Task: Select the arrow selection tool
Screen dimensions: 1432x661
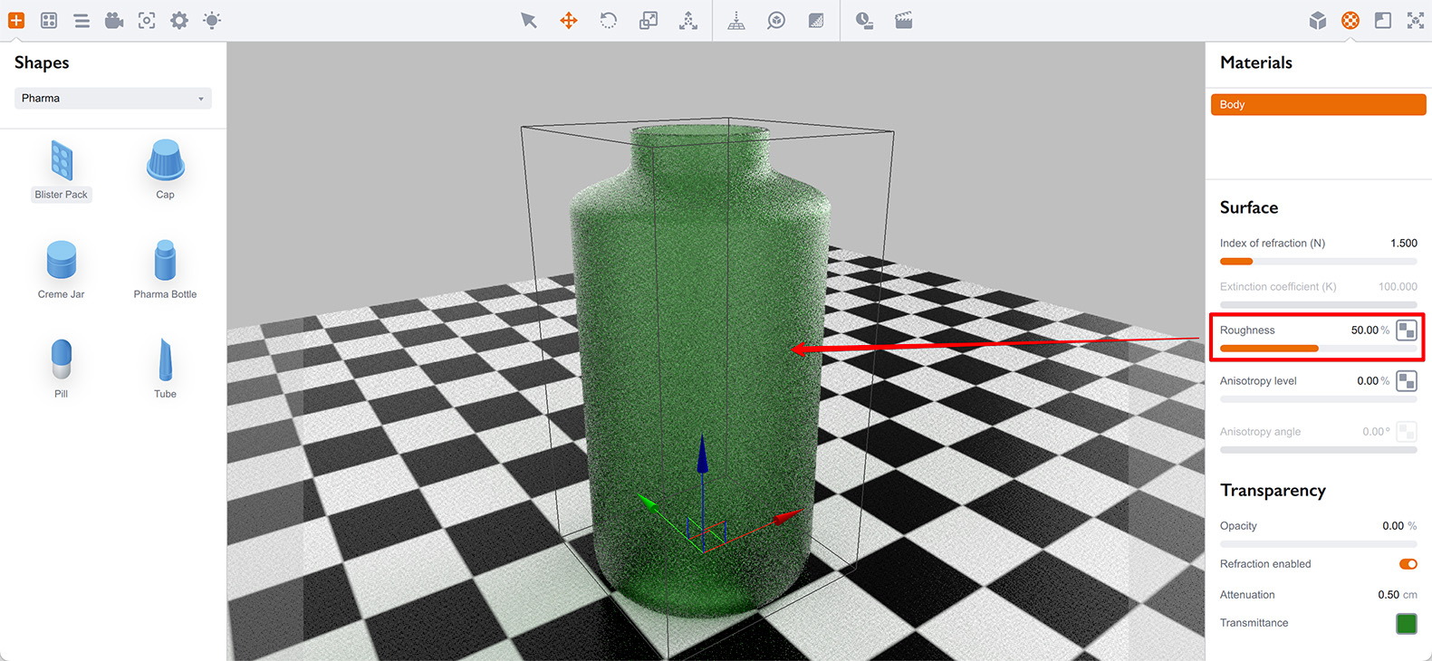Action: (529, 20)
